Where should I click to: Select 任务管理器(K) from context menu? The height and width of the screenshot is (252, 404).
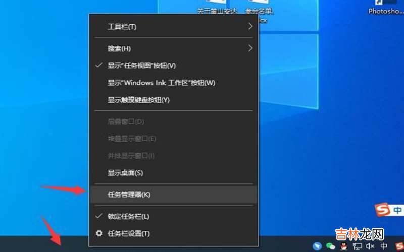tap(129, 195)
